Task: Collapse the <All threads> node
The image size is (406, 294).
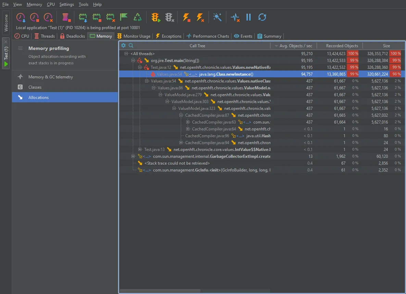Action: (x=126, y=54)
